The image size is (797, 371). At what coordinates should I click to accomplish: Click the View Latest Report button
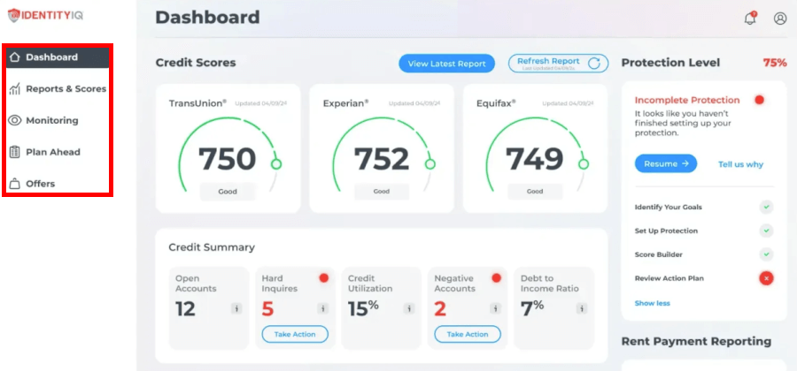pos(447,64)
